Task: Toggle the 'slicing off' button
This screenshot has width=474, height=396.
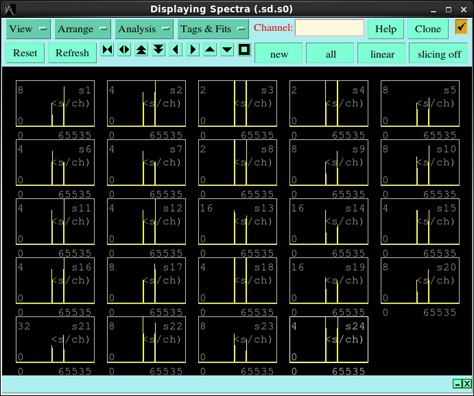Action: point(439,54)
